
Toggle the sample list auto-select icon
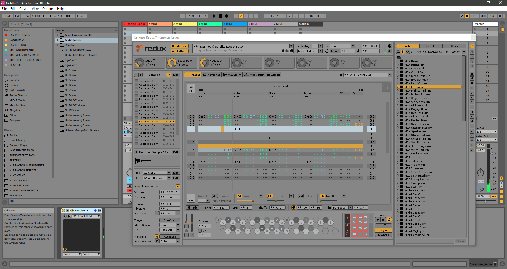pos(168,75)
